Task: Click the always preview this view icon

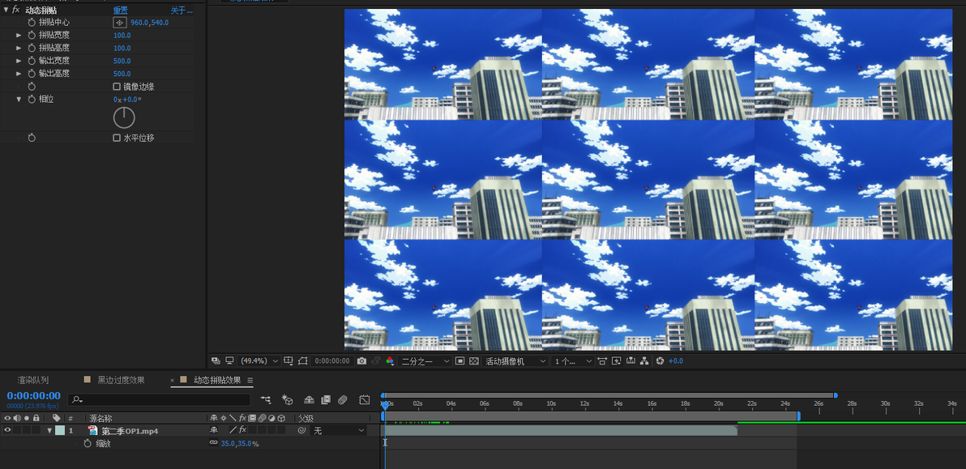Action: point(216,360)
